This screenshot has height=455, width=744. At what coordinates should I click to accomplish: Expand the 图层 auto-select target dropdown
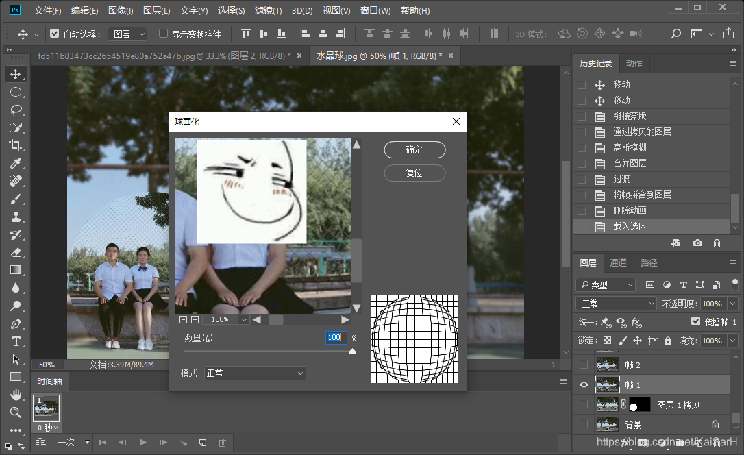click(x=129, y=34)
